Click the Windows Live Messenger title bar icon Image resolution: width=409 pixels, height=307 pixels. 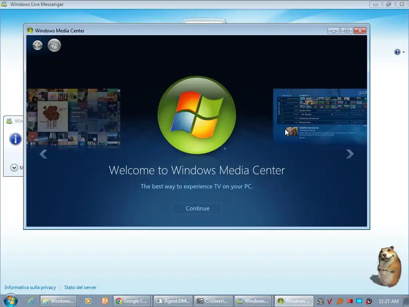4,4
